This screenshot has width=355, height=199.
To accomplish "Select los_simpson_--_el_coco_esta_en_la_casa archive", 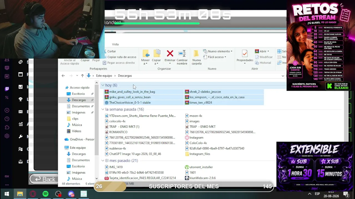I will click(x=215, y=97).
